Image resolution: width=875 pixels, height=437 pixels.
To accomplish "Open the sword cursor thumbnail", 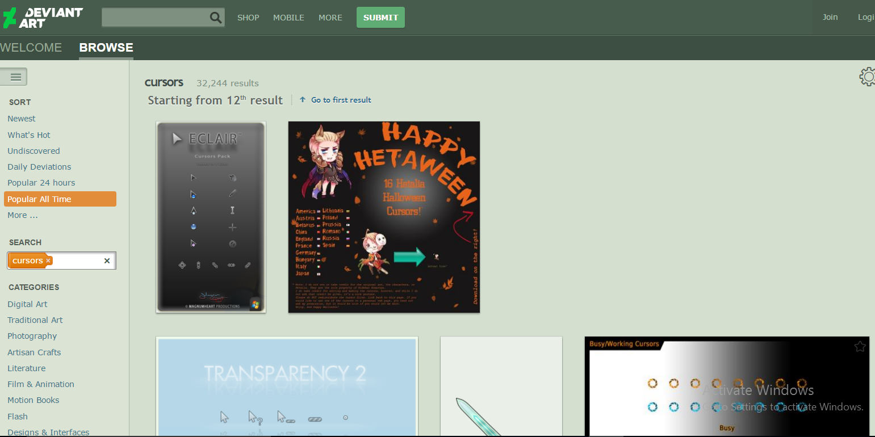I will (x=501, y=386).
